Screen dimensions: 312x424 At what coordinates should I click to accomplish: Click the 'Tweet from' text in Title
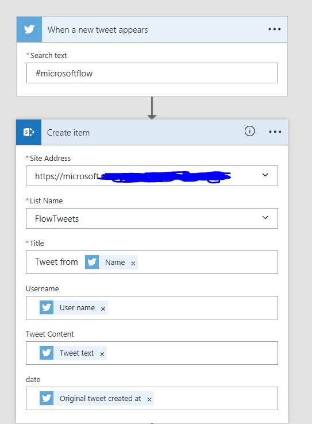56,262
